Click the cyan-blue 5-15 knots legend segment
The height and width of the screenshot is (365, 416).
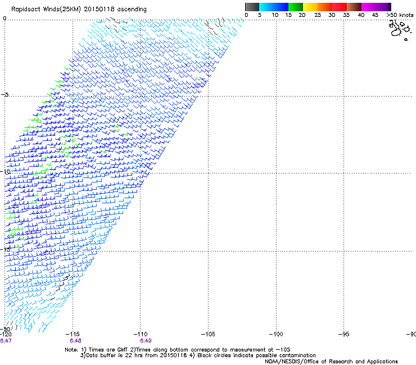(x=274, y=7)
